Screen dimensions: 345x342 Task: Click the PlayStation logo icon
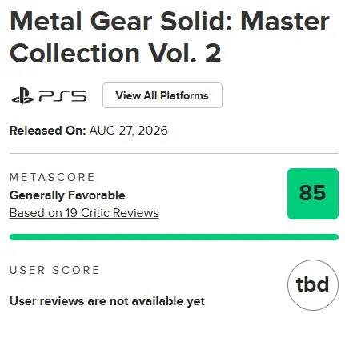point(22,95)
